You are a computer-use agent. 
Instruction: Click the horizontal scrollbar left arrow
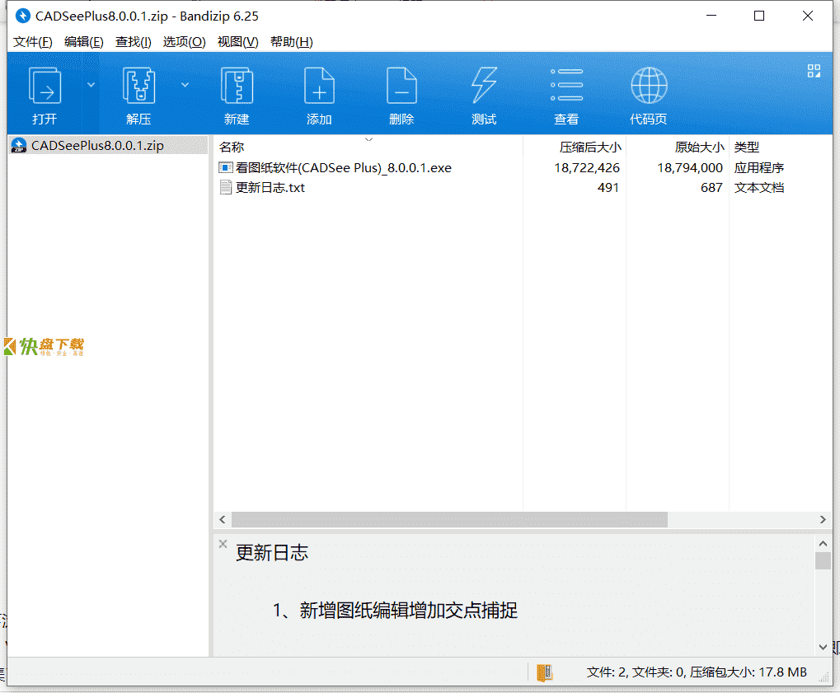[223, 519]
